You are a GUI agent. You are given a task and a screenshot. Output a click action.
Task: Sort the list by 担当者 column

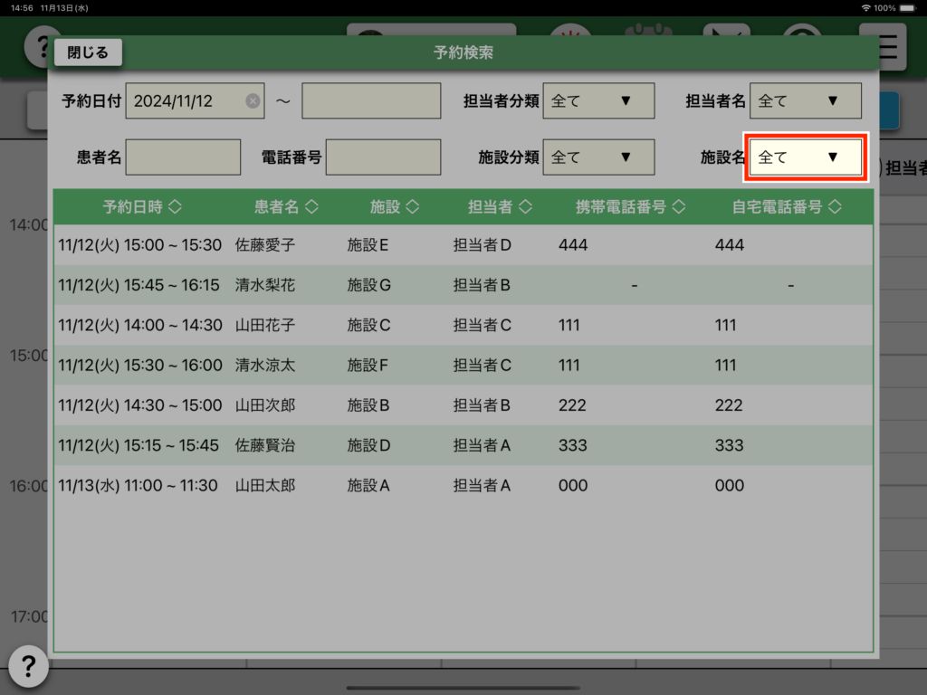pos(500,207)
